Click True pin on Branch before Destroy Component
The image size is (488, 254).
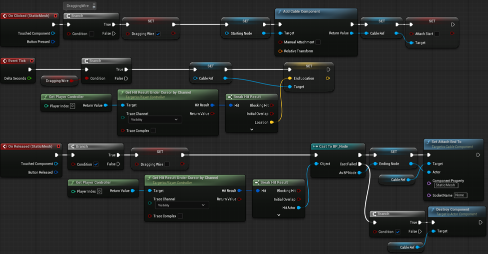[x=420, y=222]
